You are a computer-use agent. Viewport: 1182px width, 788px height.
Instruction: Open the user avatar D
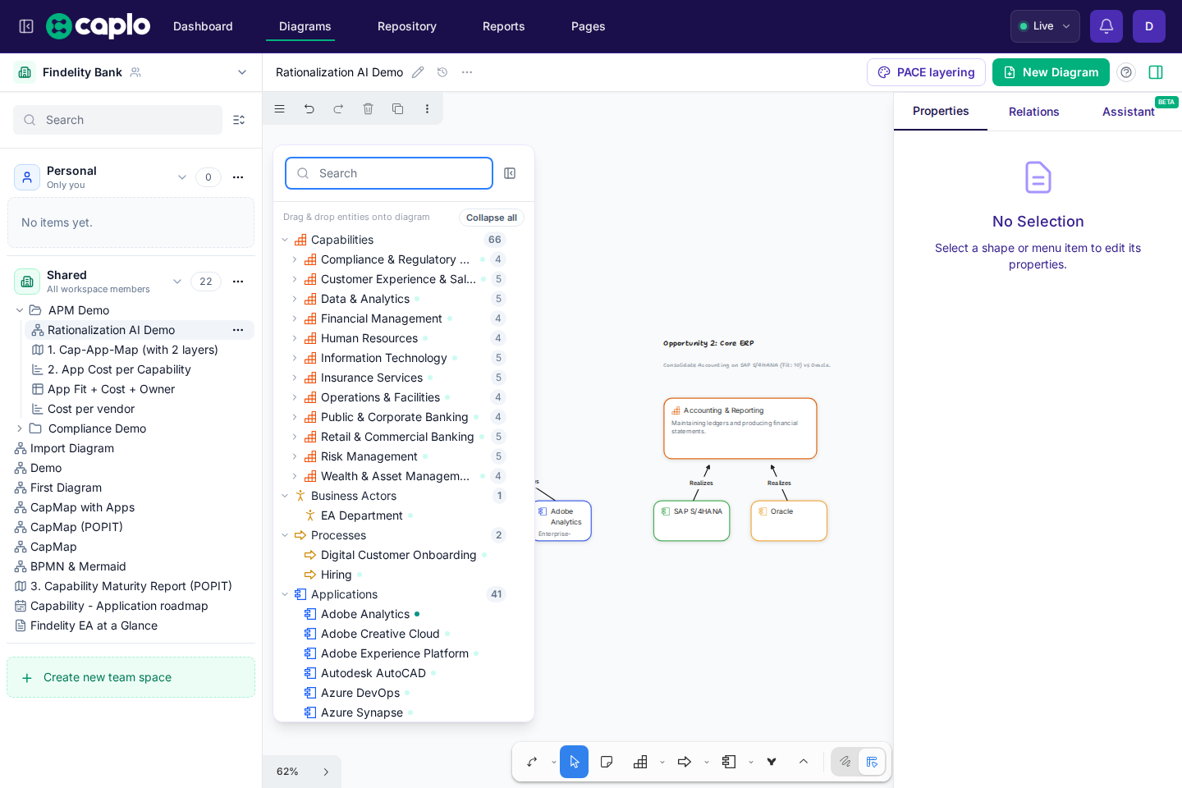point(1149,26)
